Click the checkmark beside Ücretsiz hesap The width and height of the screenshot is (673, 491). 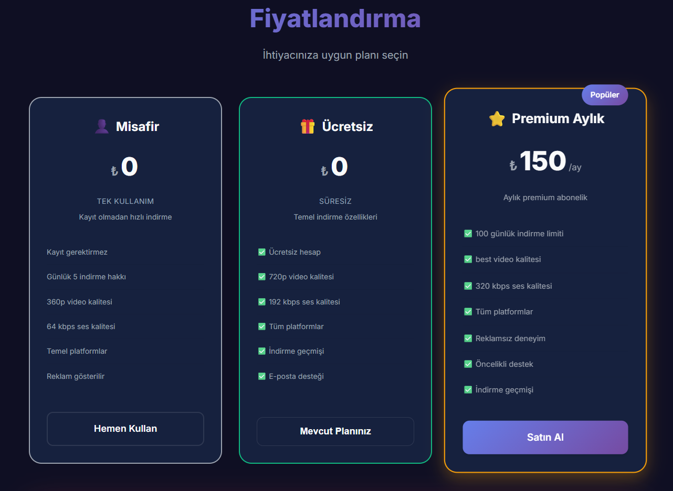[x=262, y=252]
